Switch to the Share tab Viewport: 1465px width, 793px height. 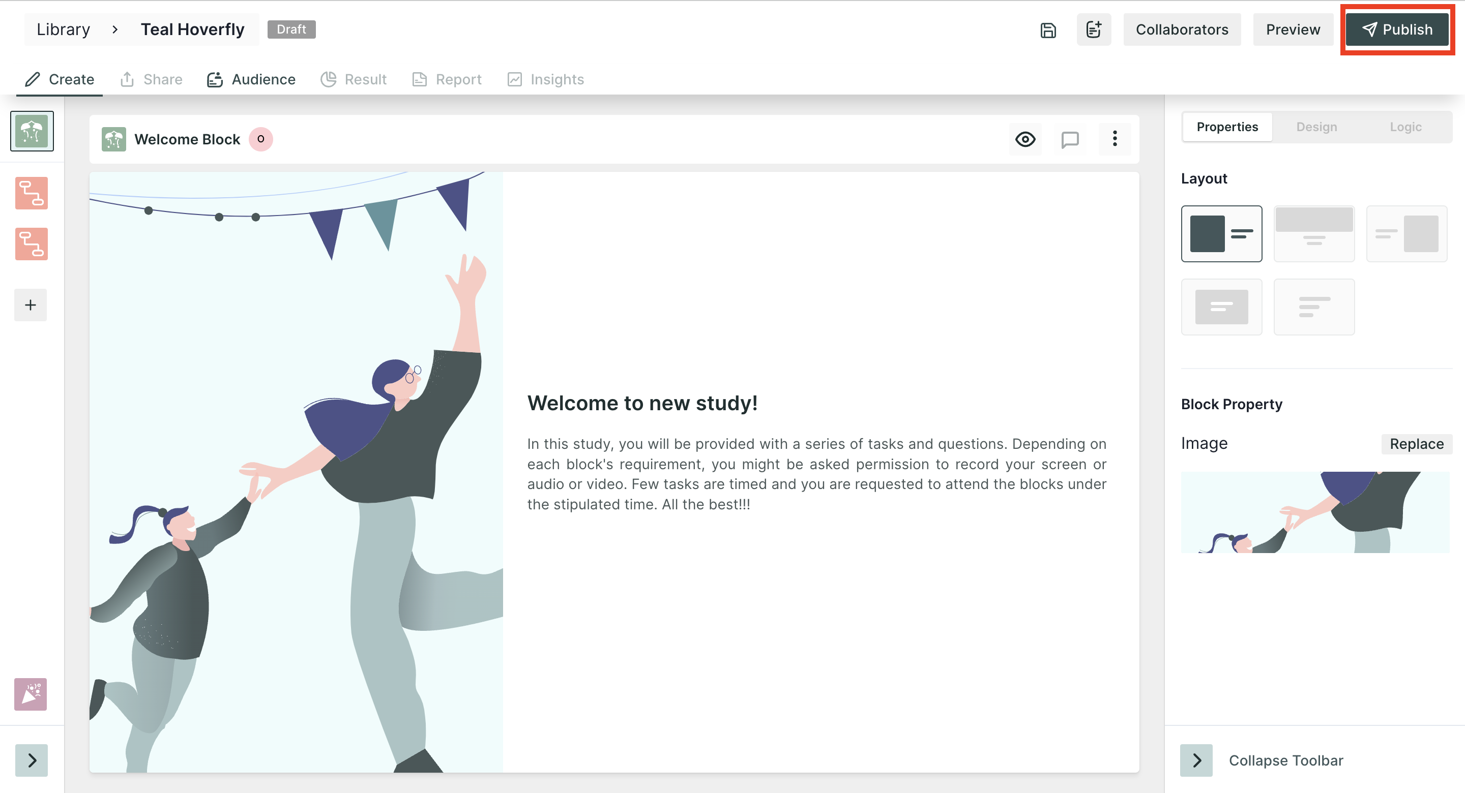151,80
